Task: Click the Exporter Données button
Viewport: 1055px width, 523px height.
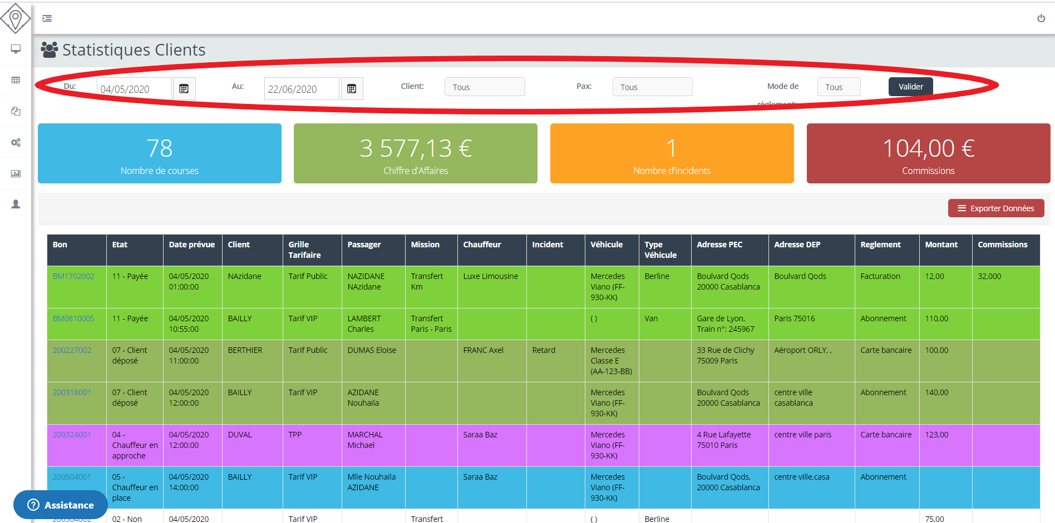Action: (995, 208)
